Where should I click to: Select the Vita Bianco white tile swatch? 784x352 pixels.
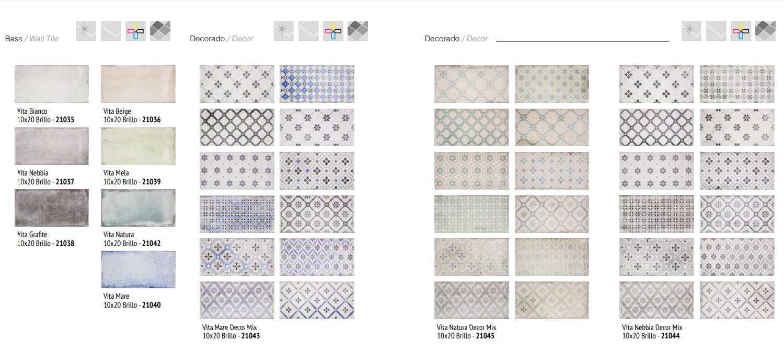click(x=52, y=84)
